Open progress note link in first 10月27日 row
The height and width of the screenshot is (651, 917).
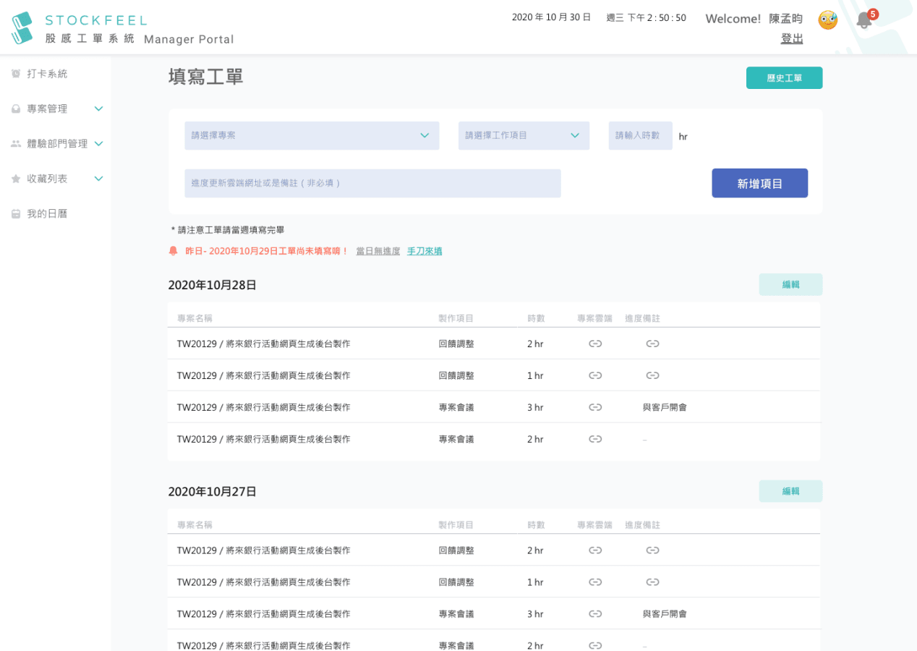click(x=652, y=550)
